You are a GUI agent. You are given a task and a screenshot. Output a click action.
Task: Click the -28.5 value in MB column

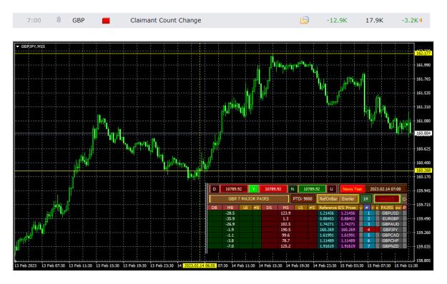[230, 213]
